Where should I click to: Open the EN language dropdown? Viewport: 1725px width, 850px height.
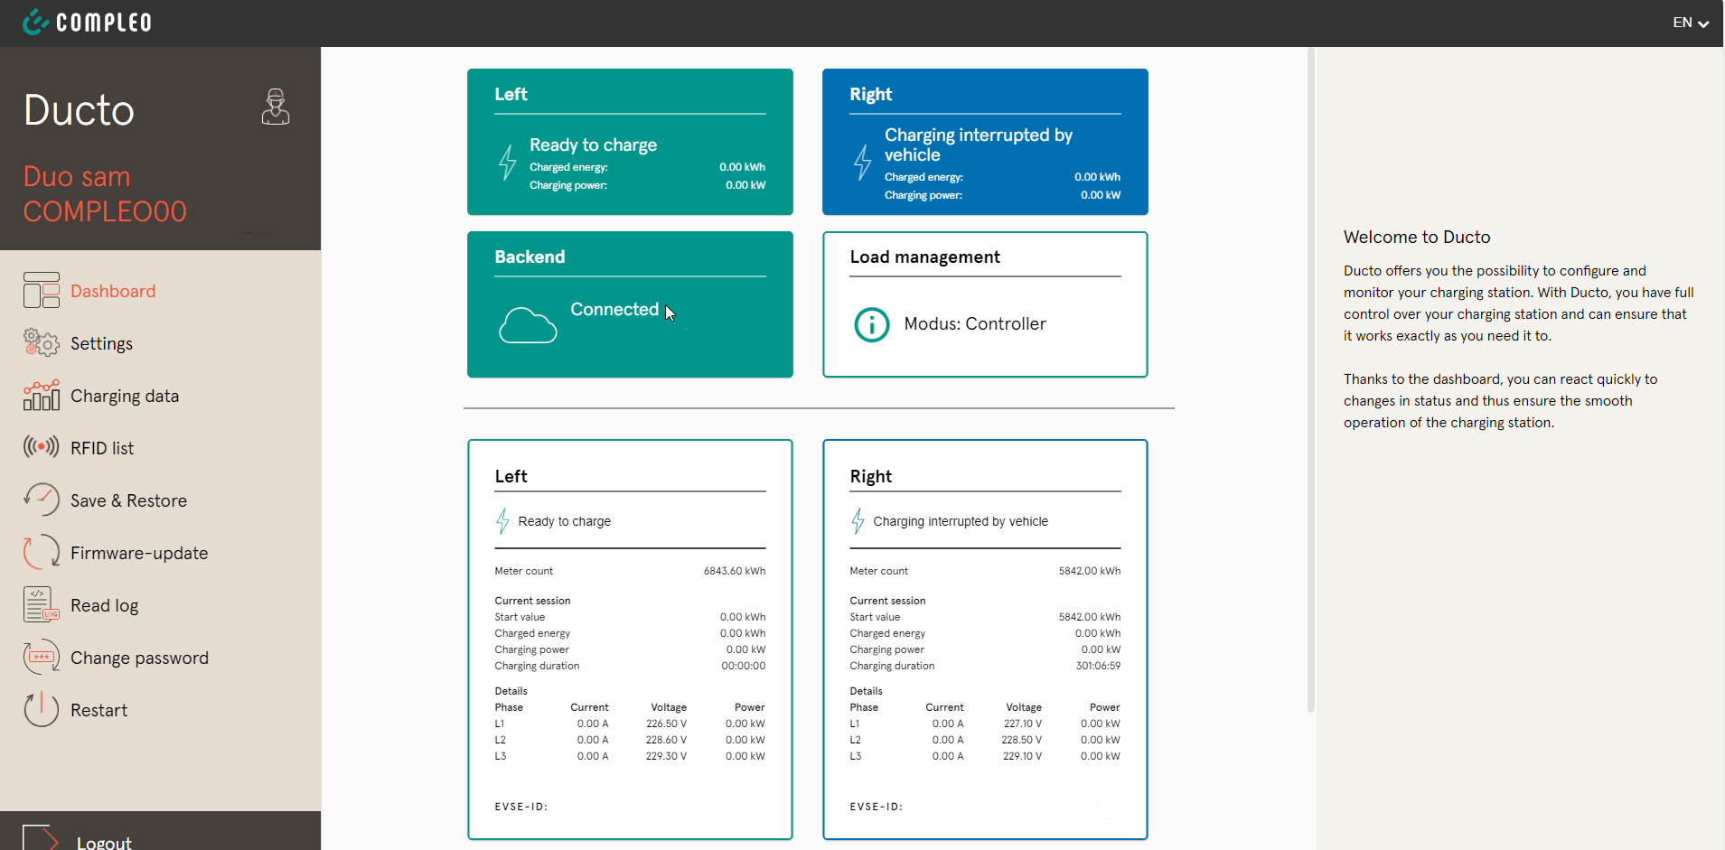1690,23
